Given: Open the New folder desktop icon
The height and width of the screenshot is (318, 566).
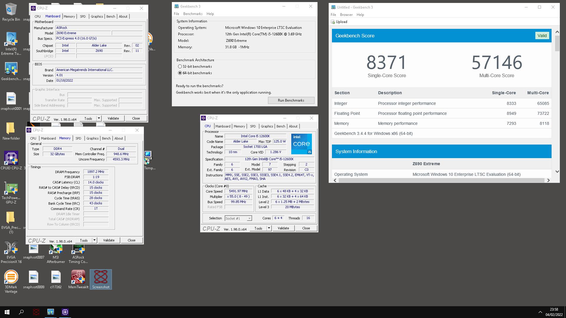Looking at the screenshot, I should coord(11,130).
